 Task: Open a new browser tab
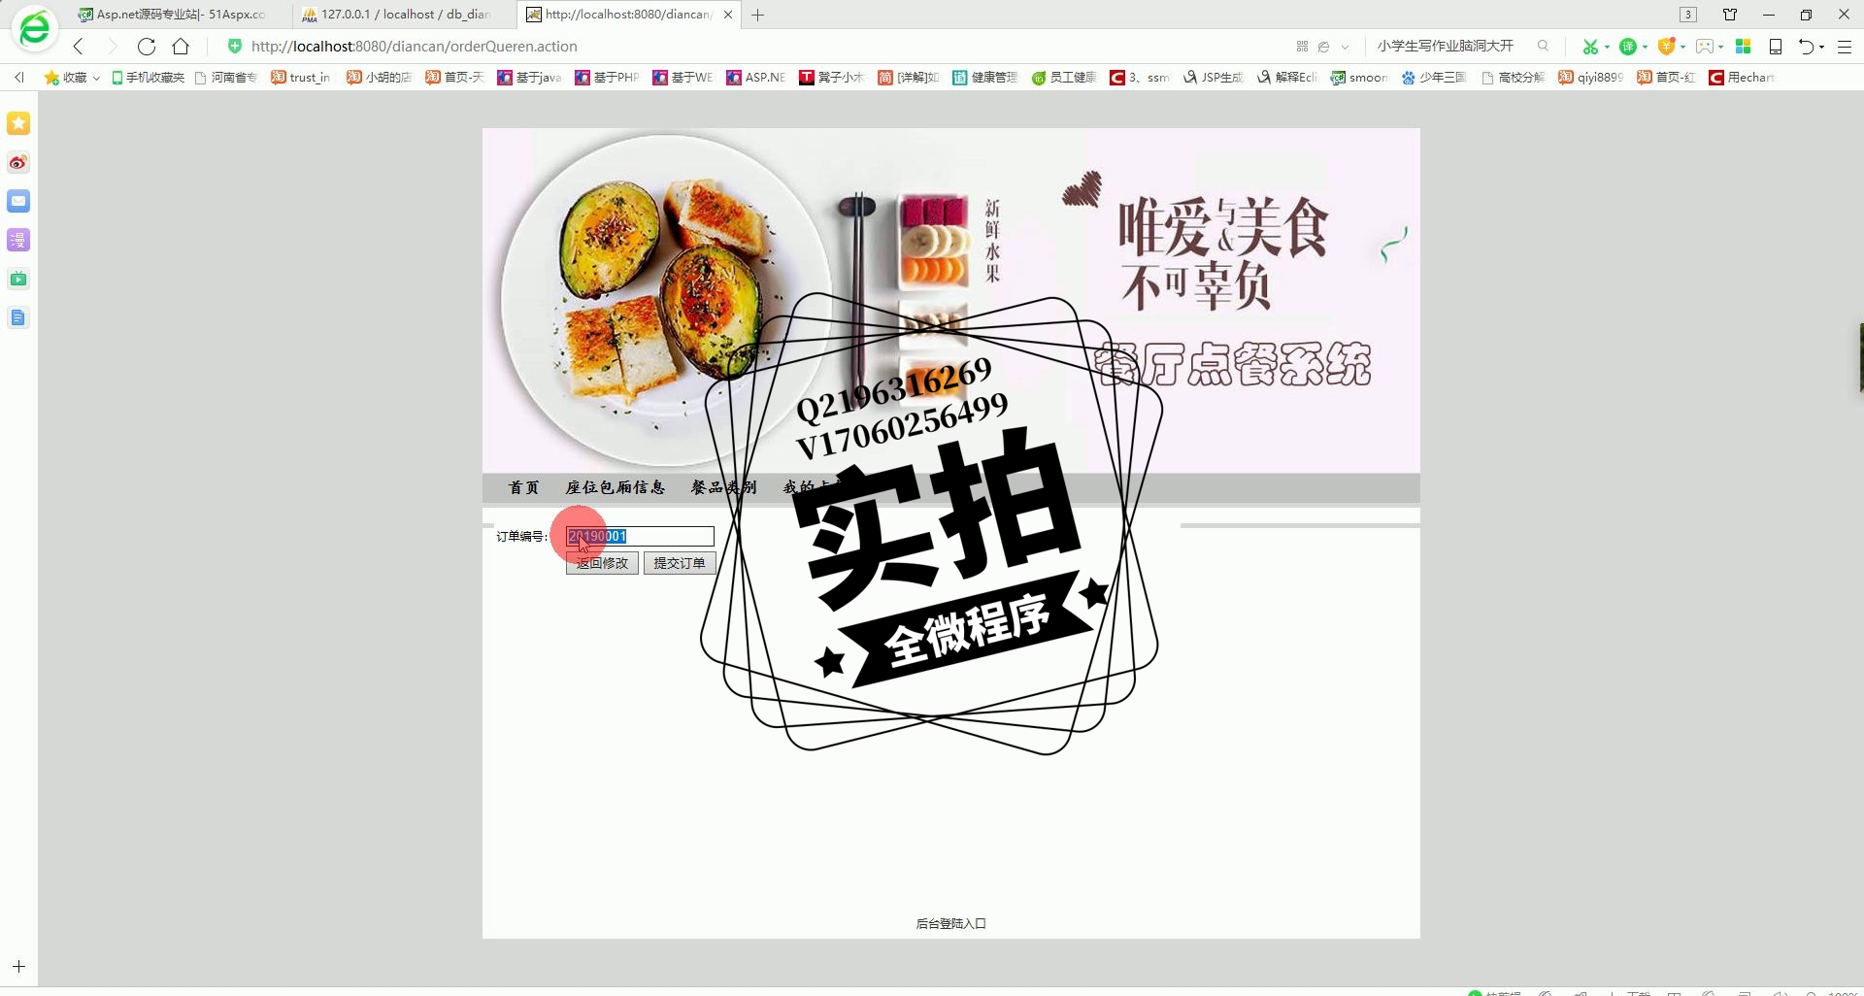(758, 15)
